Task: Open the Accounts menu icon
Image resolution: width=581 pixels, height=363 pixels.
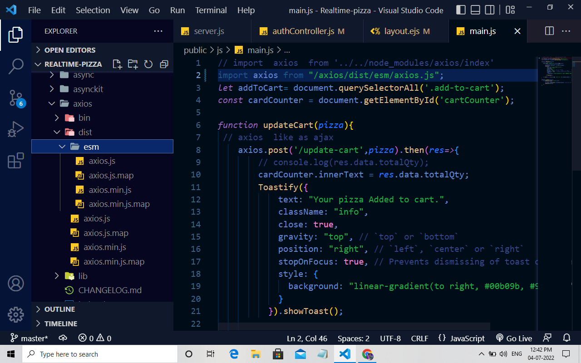Action: pyautogui.click(x=15, y=284)
